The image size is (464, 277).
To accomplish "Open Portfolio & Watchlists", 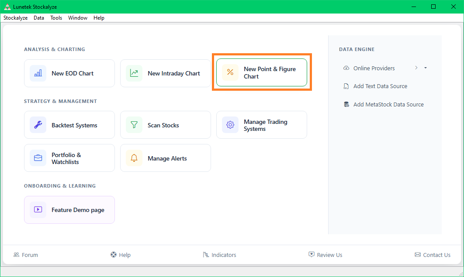I will pyautogui.click(x=69, y=158).
